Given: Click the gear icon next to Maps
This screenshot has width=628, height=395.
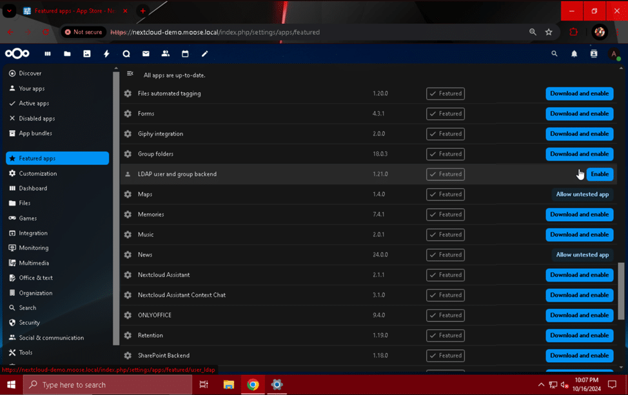Looking at the screenshot, I should 128,194.
